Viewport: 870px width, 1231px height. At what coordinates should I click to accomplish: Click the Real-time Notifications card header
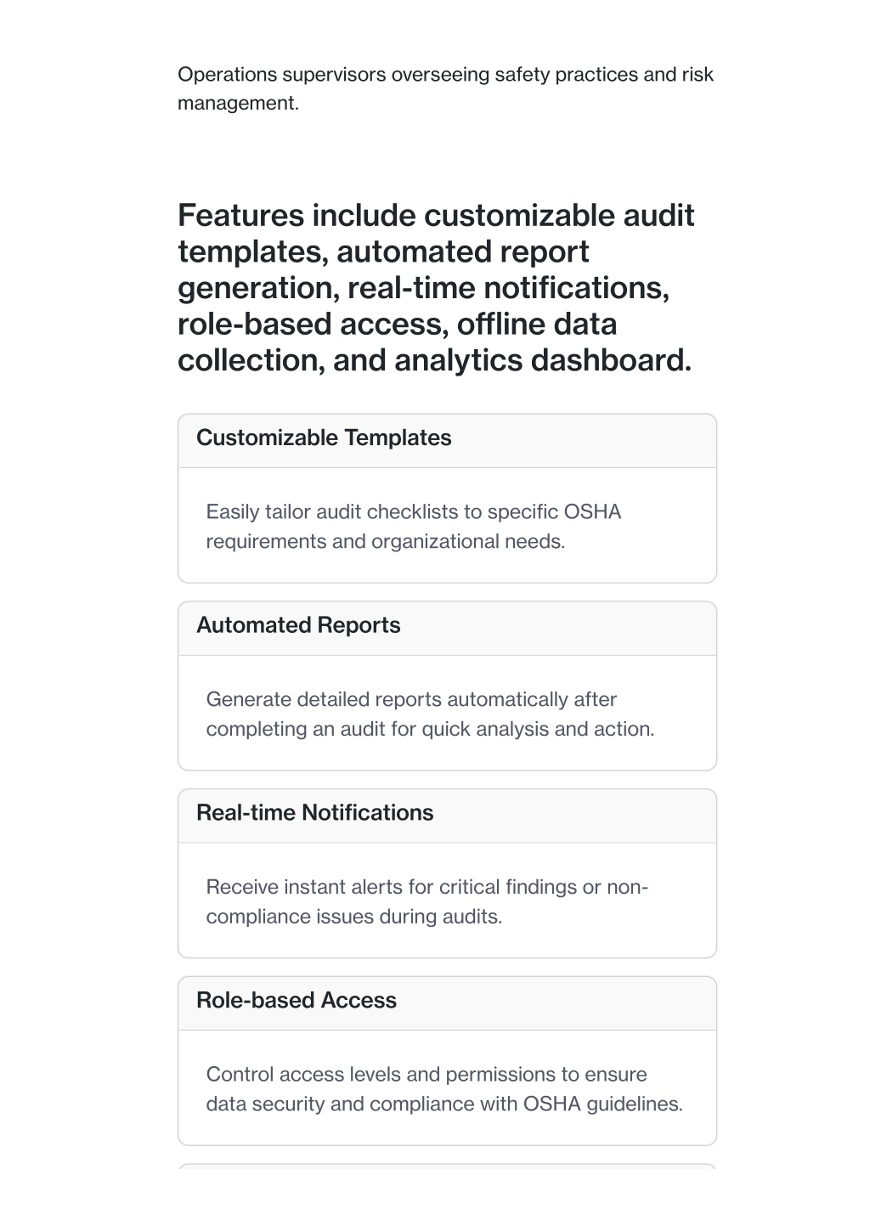(x=447, y=816)
